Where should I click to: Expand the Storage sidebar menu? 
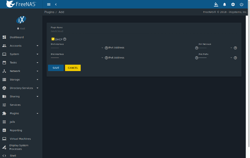click(x=20, y=80)
